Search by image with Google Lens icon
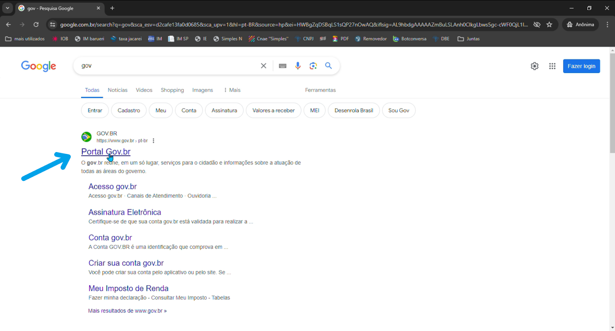 point(313,66)
